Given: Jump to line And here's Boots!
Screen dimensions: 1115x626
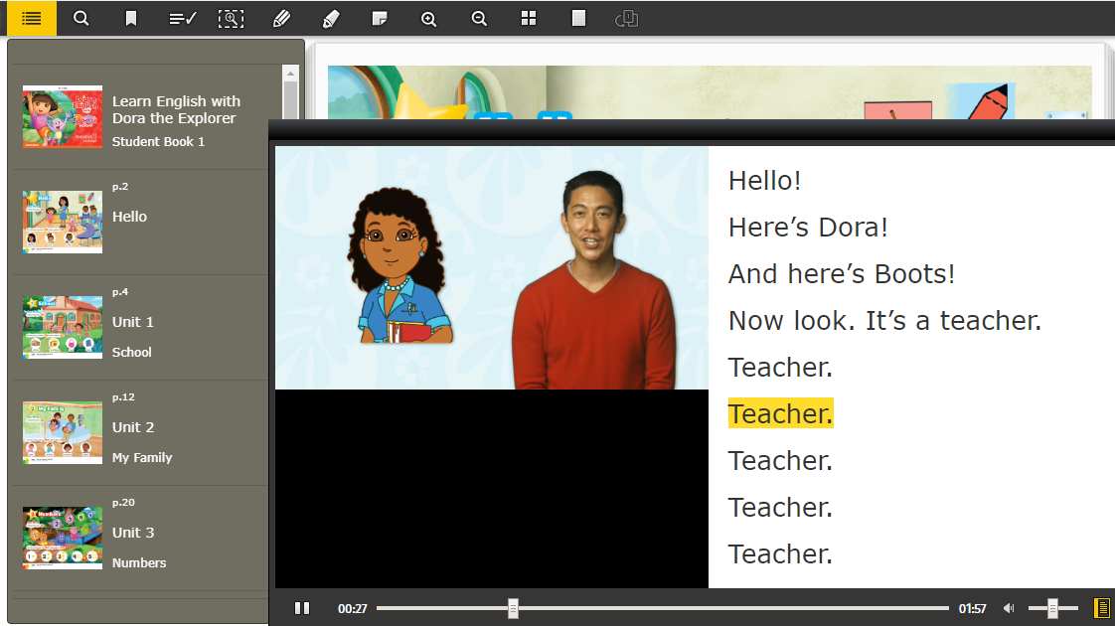Looking at the screenshot, I should click(x=842, y=274).
